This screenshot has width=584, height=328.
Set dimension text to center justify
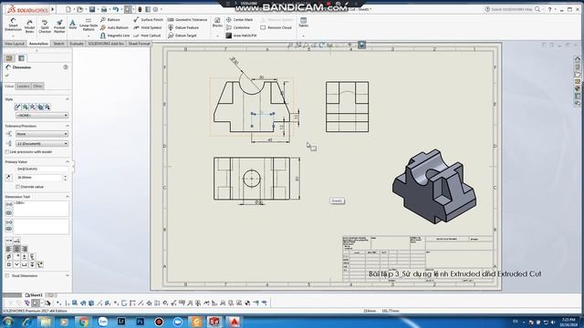click(16, 249)
